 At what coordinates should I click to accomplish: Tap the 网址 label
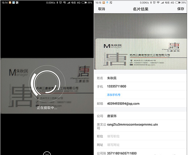[100, 145]
